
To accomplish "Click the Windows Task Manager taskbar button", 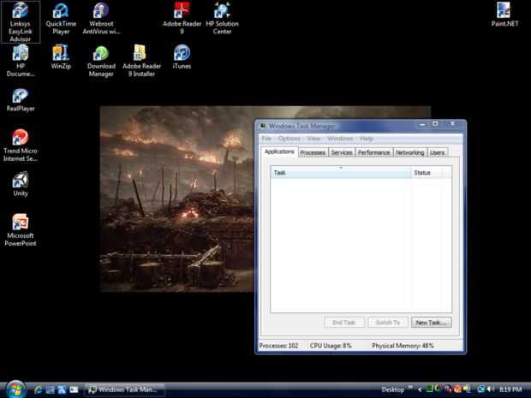I will click(125, 389).
